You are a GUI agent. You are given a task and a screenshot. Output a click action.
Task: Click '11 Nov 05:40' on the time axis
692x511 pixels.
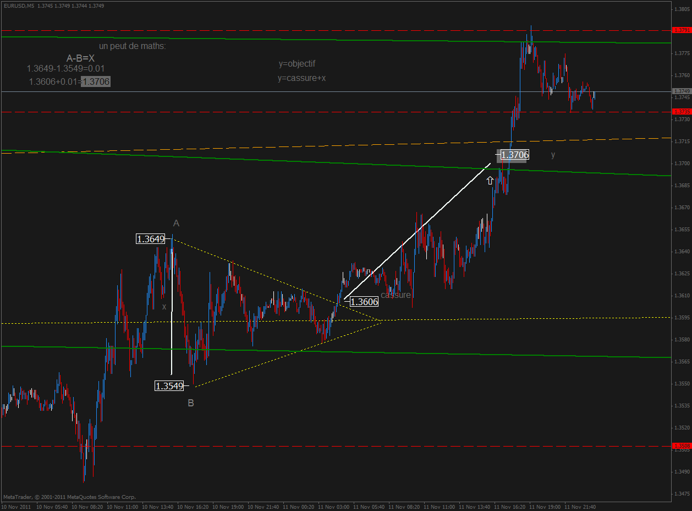point(369,507)
